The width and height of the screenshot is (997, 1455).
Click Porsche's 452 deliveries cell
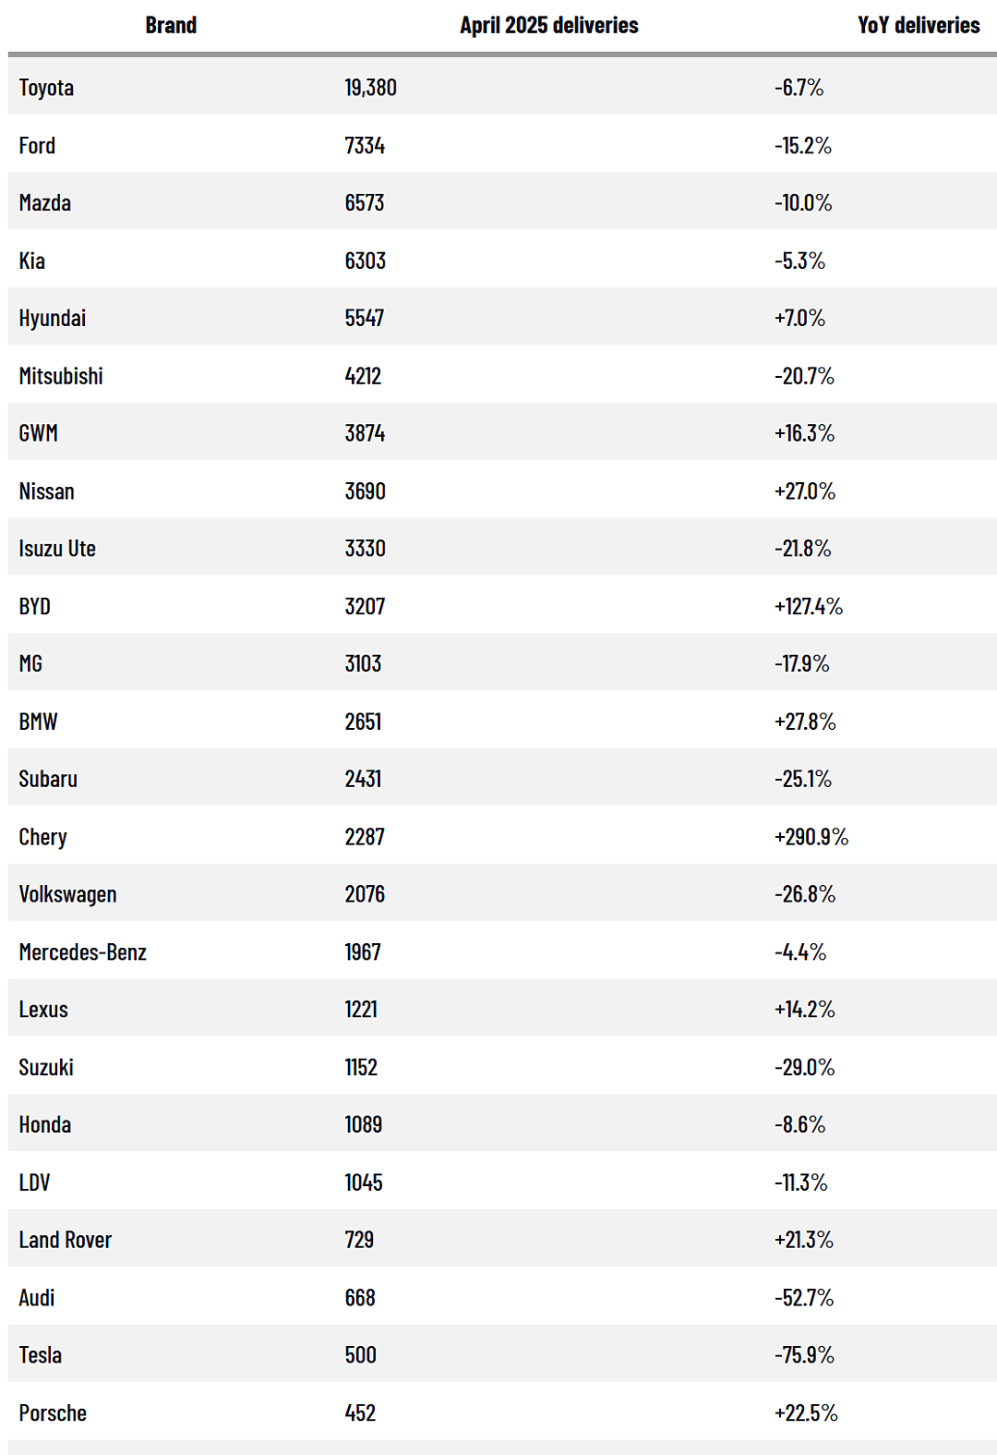[360, 1413]
